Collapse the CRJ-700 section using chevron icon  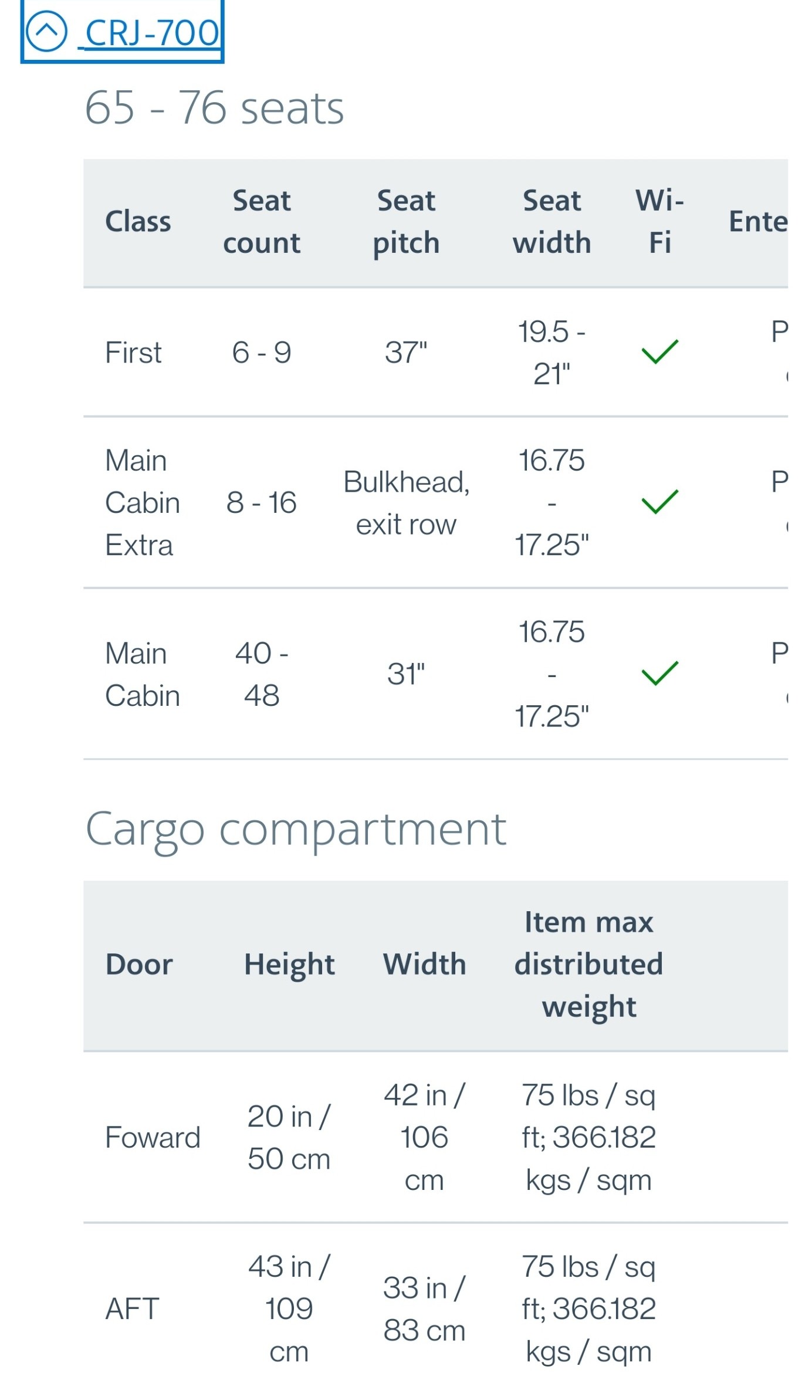[x=47, y=31]
